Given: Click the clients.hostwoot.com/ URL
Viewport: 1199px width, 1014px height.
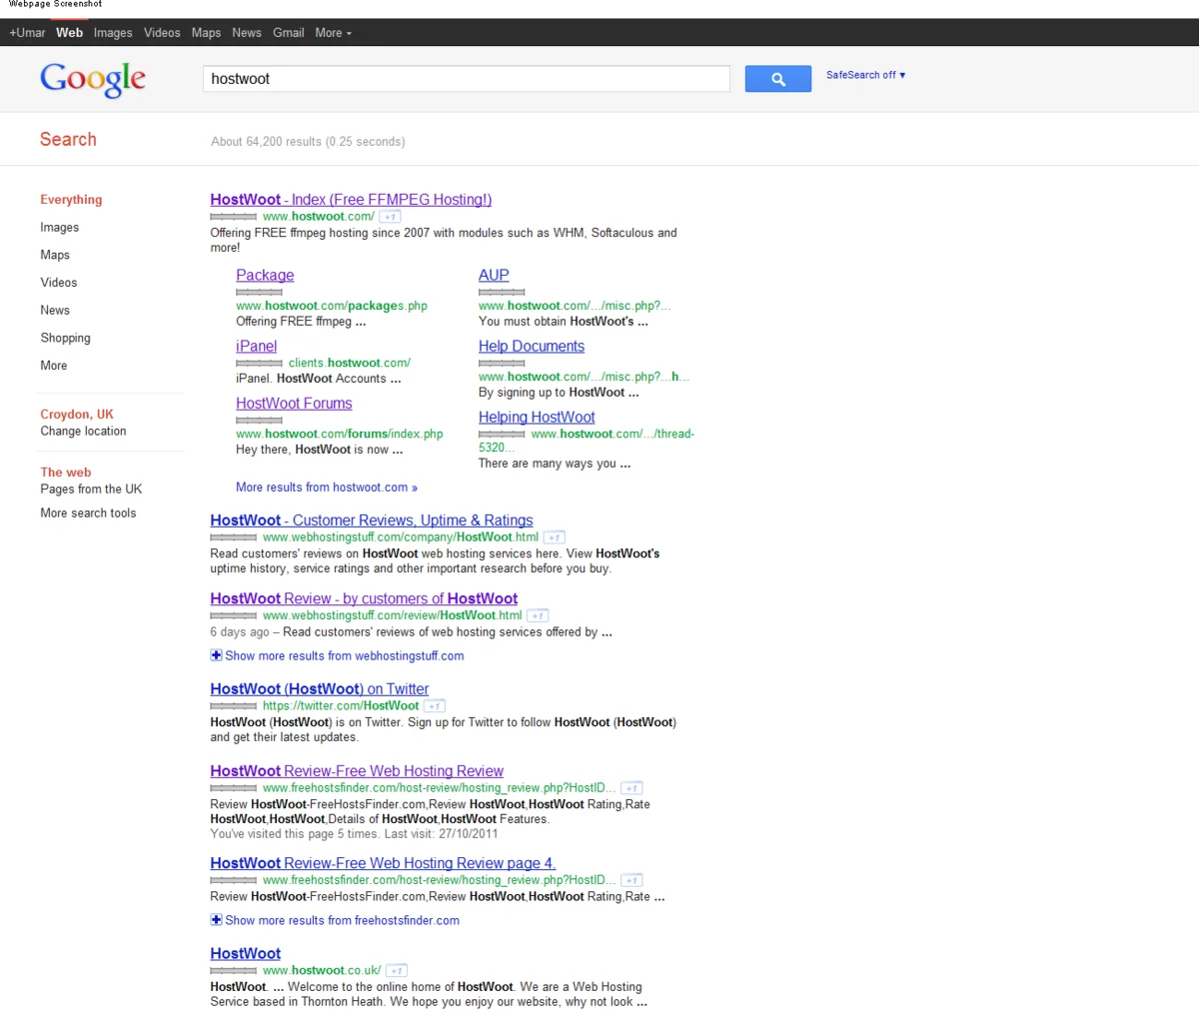Looking at the screenshot, I should (350, 363).
